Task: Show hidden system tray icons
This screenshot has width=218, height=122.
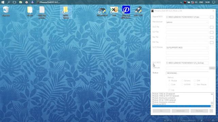Action: (181, 2)
